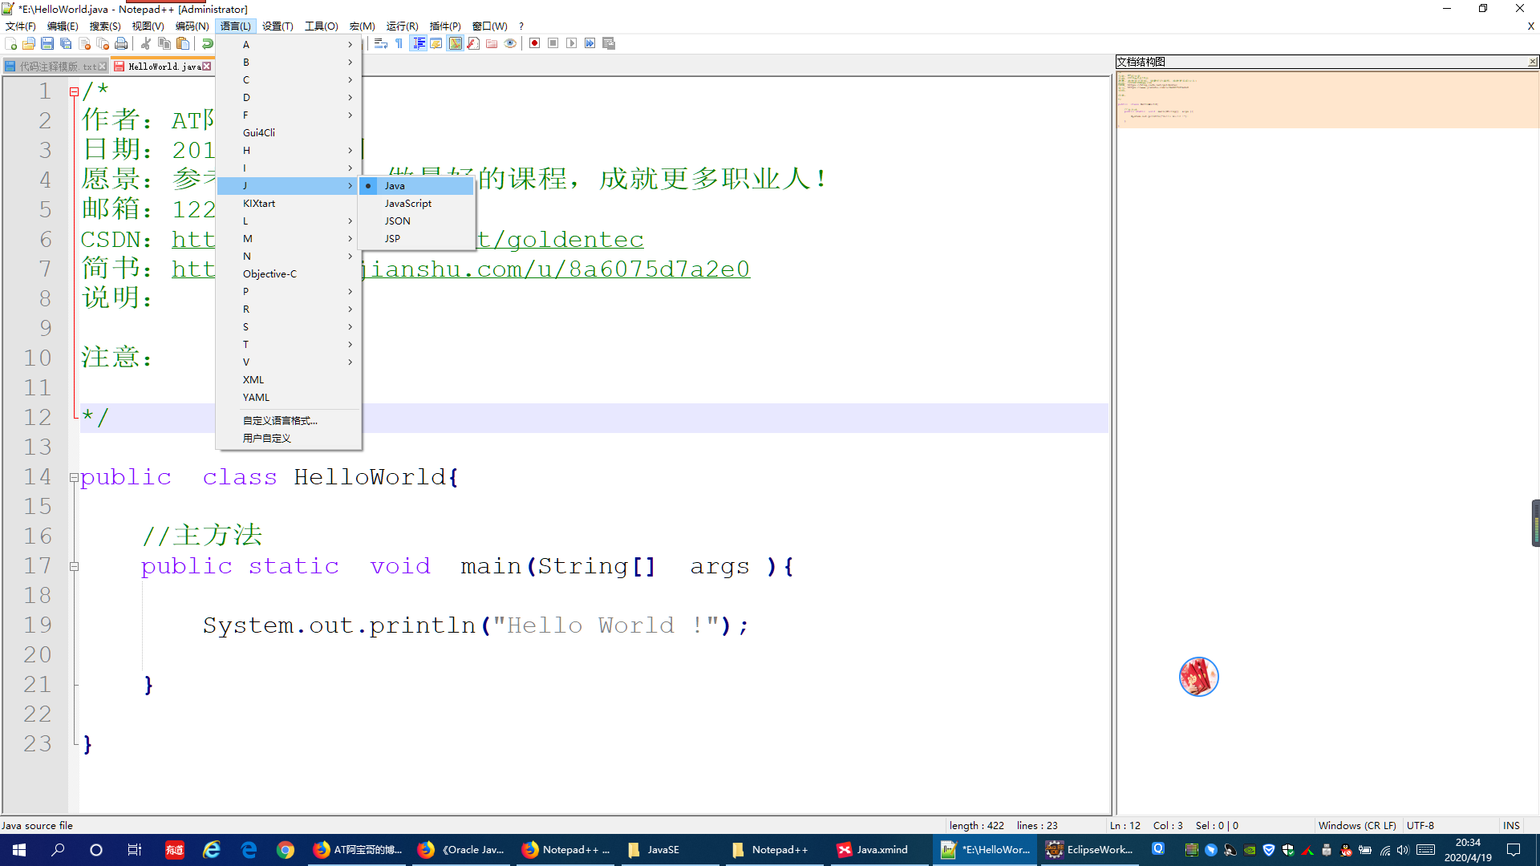Expand the C languages submenu
Viewport: 1540px width, 866px height.
coord(288,80)
